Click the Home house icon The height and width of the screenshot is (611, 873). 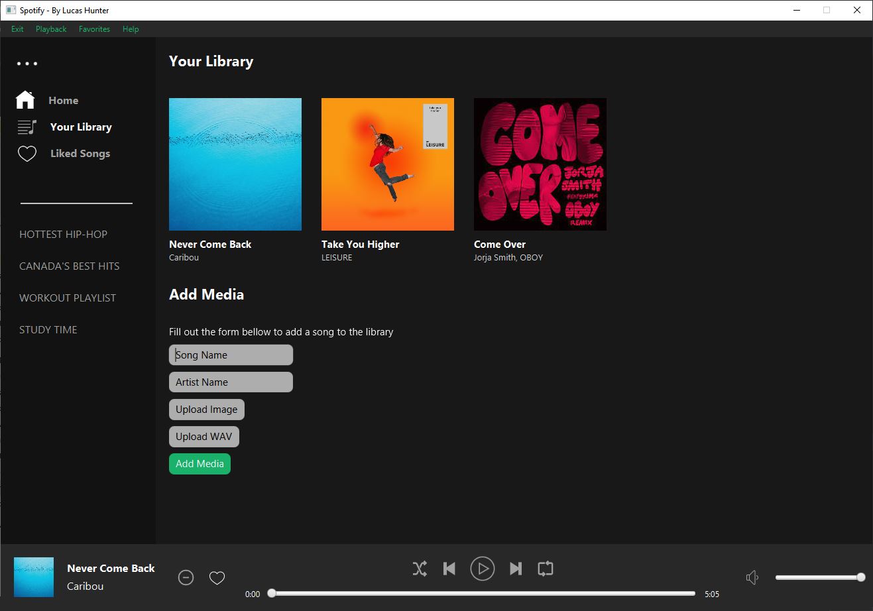coord(25,100)
